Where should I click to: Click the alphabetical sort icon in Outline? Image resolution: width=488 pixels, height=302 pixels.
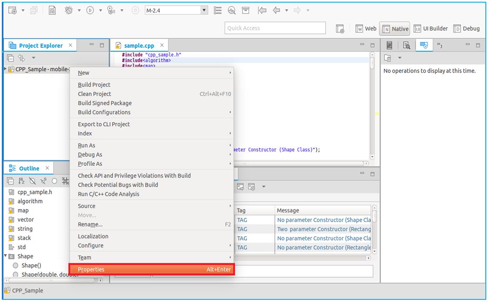click(x=21, y=181)
